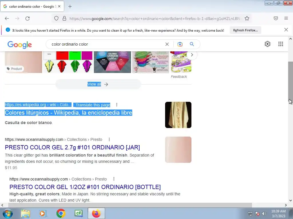Open the es.wikipedia.org URL breadcrumb

click(x=38, y=105)
